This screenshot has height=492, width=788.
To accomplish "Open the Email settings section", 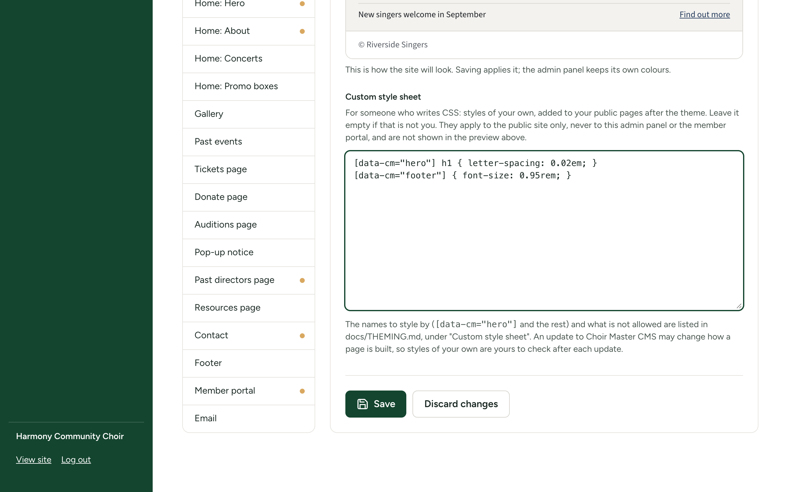I will [x=249, y=419].
